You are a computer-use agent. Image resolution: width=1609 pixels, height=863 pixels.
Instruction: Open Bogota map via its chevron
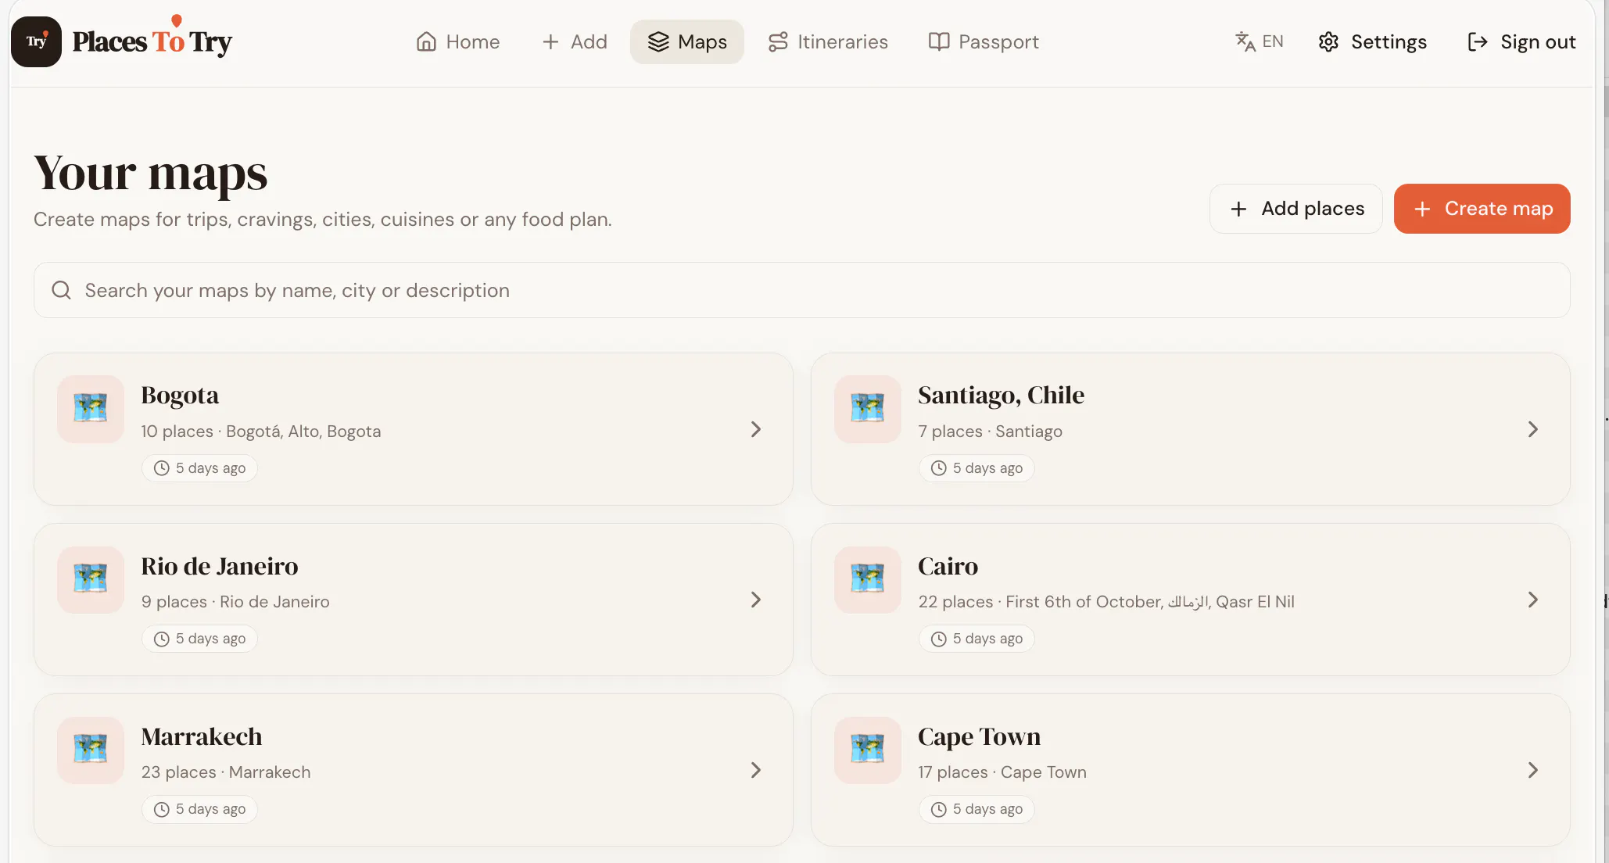[x=756, y=429]
